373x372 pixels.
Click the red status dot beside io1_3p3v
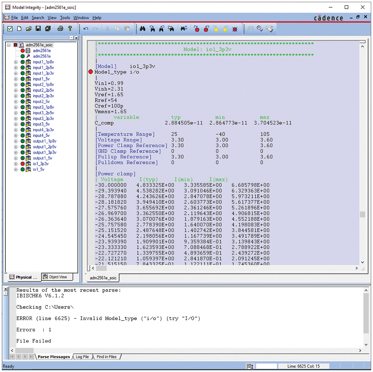point(22,164)
